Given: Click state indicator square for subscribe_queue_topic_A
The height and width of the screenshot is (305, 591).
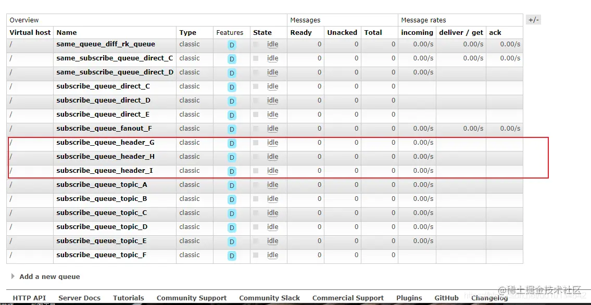Looking at the screenshot, I should pyautogui.click(x=256, y=184).
